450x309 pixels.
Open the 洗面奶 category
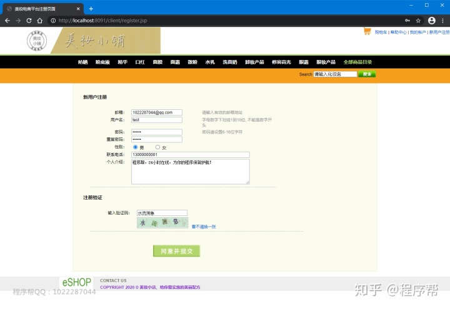point(230,62)
